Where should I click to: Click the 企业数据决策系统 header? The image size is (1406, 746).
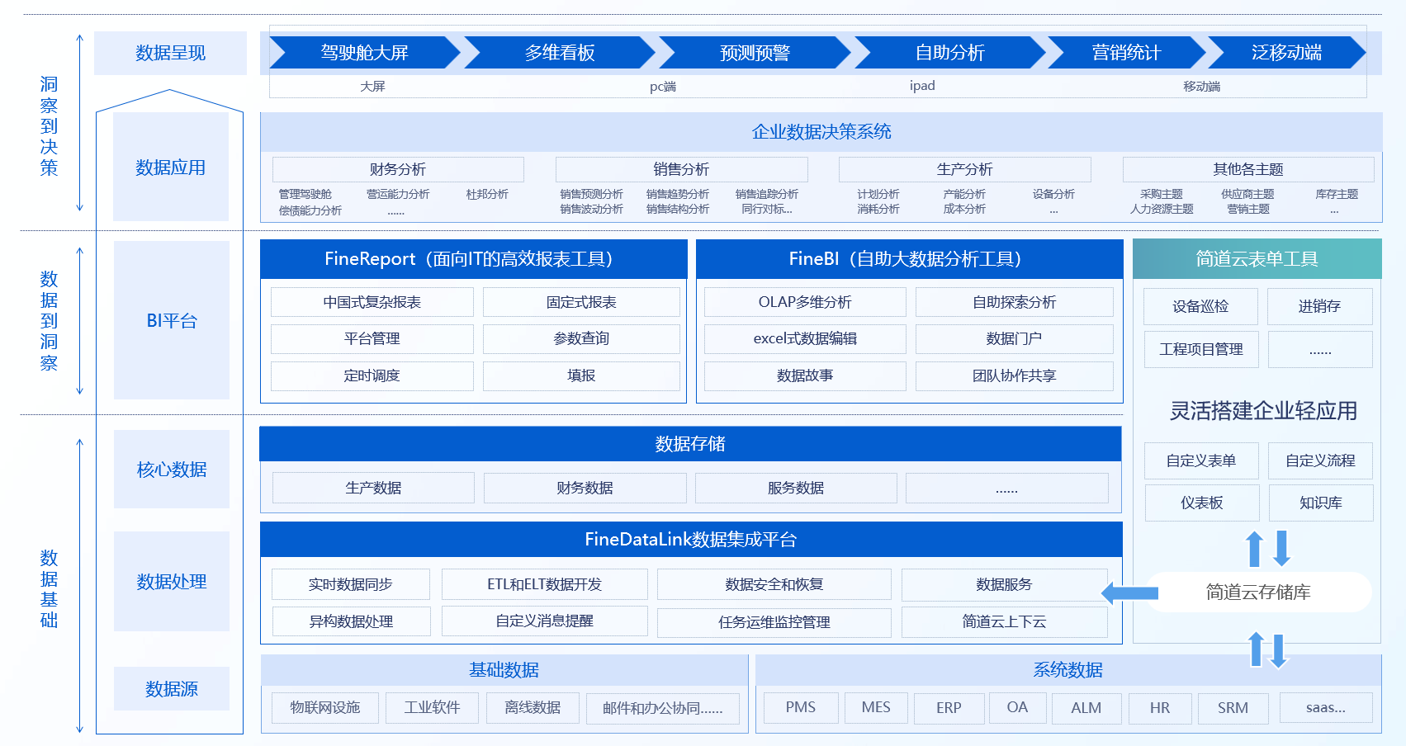pyautogui.click(x=821, y=132)
